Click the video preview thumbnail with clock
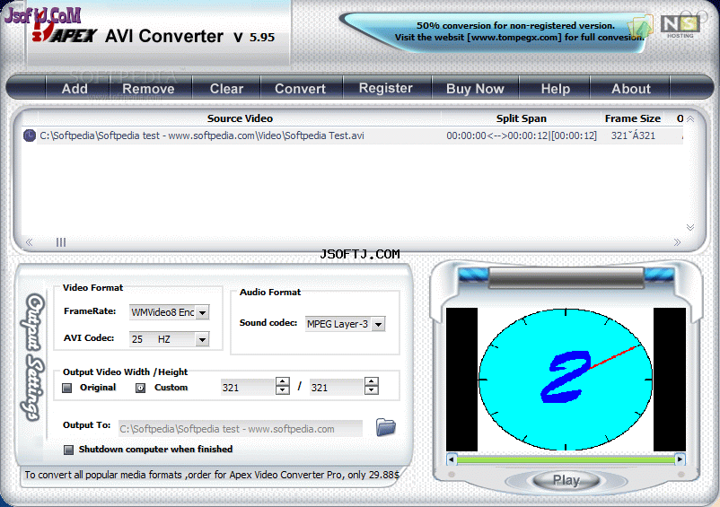720x507 pixels. point(566,380)
